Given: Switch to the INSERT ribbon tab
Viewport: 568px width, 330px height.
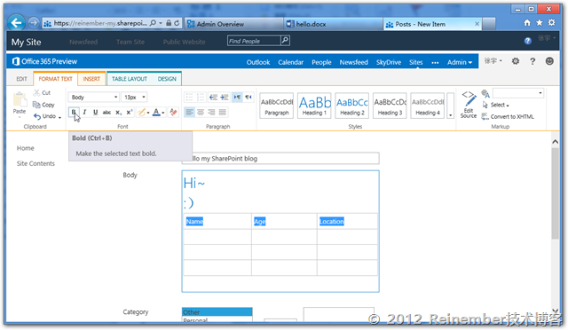Looking at the screenshot, I should click(x=91, y=79).
